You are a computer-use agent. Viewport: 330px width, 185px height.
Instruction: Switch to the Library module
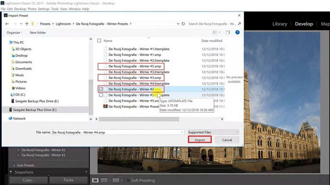[x=280, y=24]
